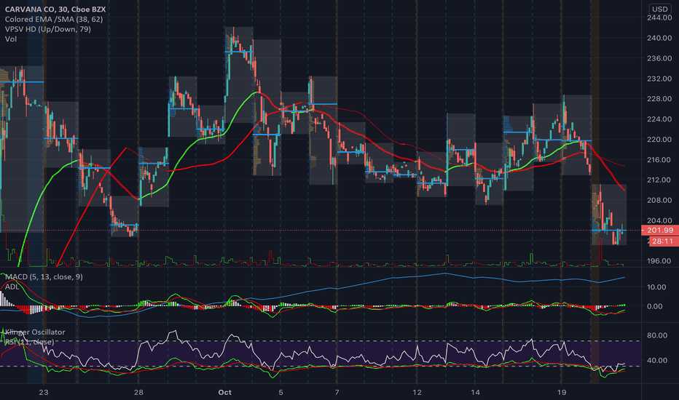Click the countdown timer label 28:11
The height and width of the screenshot is (400, 679).
click(x=662, y=241)
